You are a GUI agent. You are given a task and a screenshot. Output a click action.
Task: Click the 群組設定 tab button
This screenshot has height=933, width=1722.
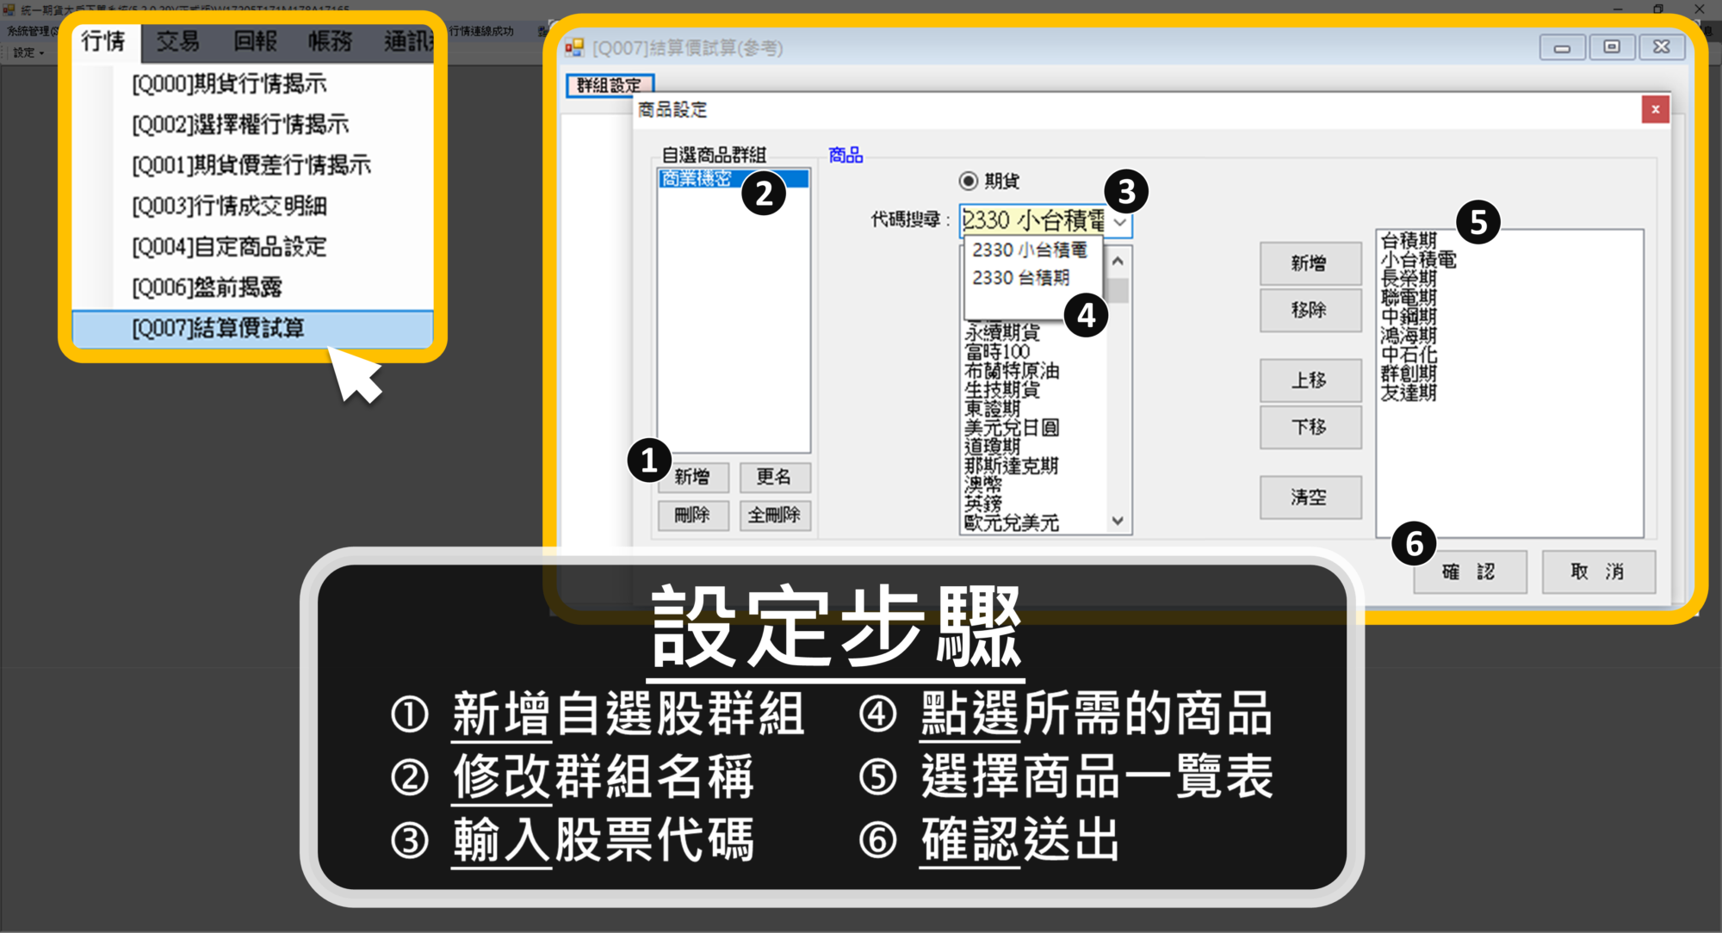[x=610, y=85]
